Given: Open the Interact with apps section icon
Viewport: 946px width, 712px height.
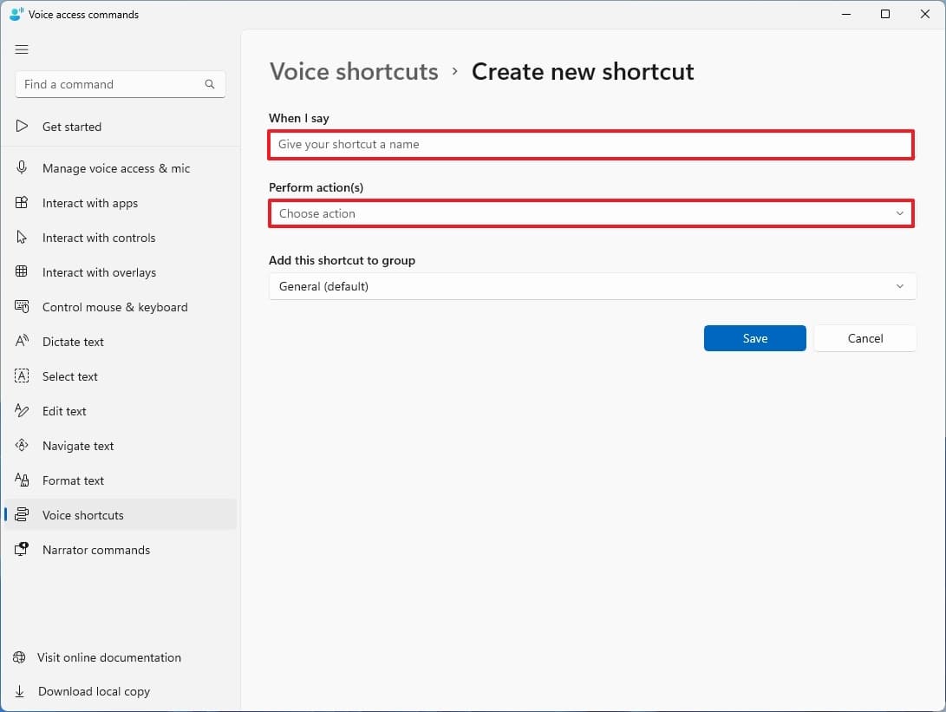Looking at the screenshot, I should 21,203.
